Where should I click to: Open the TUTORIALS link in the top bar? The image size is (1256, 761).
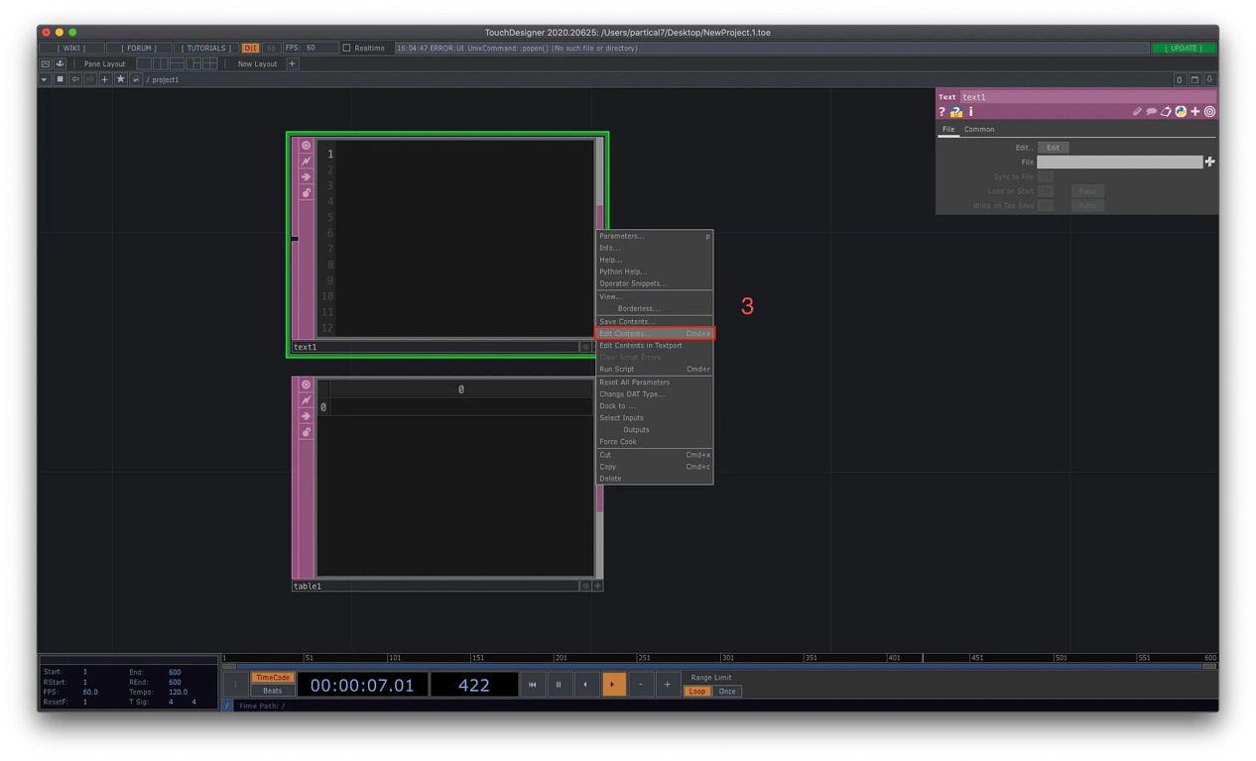tap(207, 48)
